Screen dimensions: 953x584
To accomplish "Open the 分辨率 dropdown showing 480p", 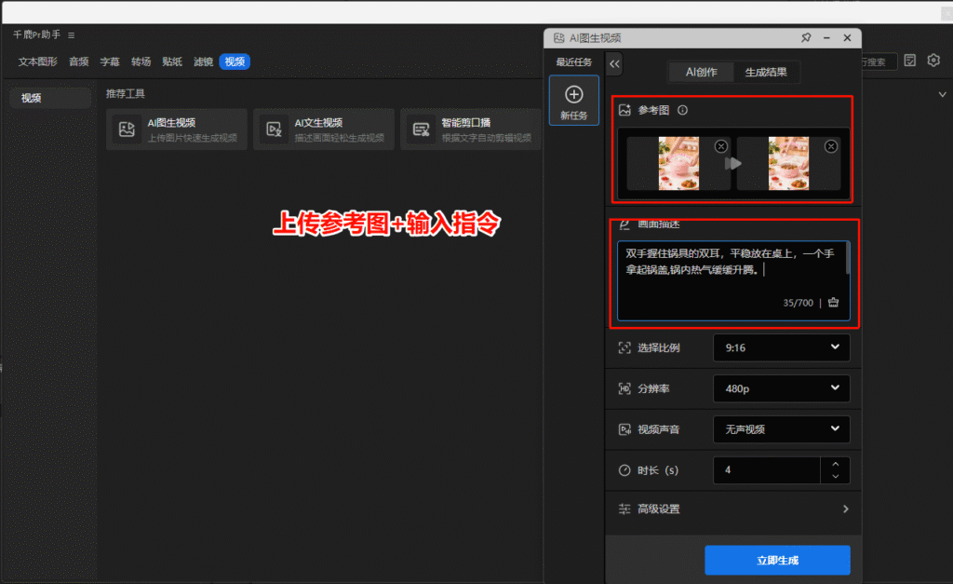I will pos(781,388).
